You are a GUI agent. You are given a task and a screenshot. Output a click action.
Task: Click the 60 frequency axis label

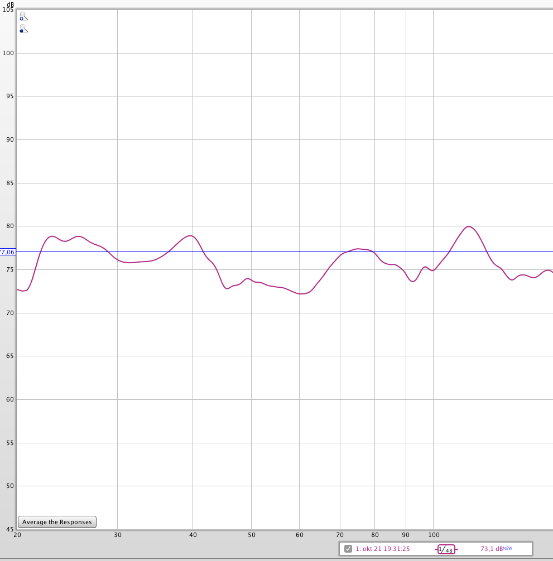pos(300,535)
